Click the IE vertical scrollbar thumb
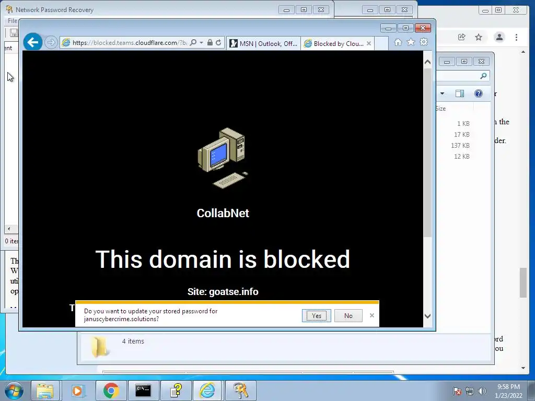The height and width of the screenshot is (401, 535). pos(427,153)
